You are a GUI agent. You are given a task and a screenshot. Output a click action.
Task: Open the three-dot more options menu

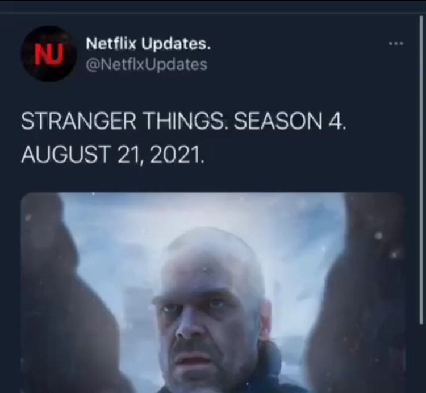pyautogui.click(x=396, y=43)
